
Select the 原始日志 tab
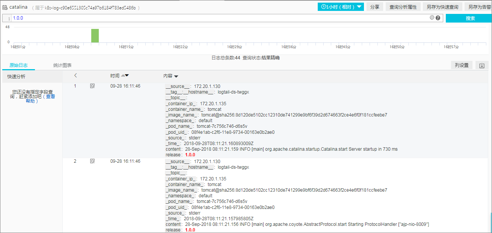tap(18, 65)
